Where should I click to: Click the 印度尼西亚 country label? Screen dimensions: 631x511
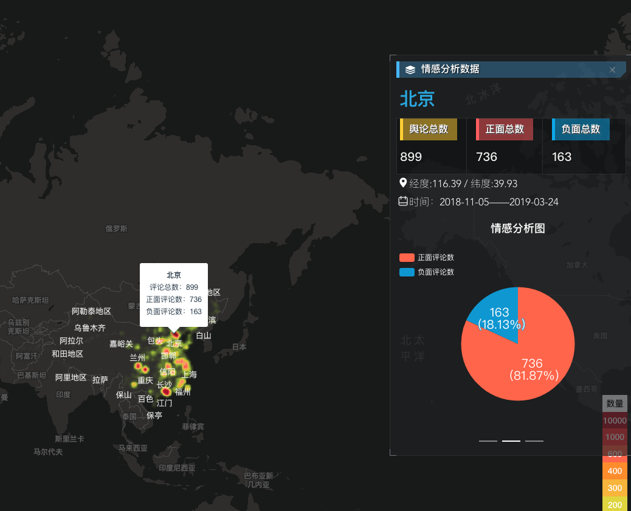177,467
